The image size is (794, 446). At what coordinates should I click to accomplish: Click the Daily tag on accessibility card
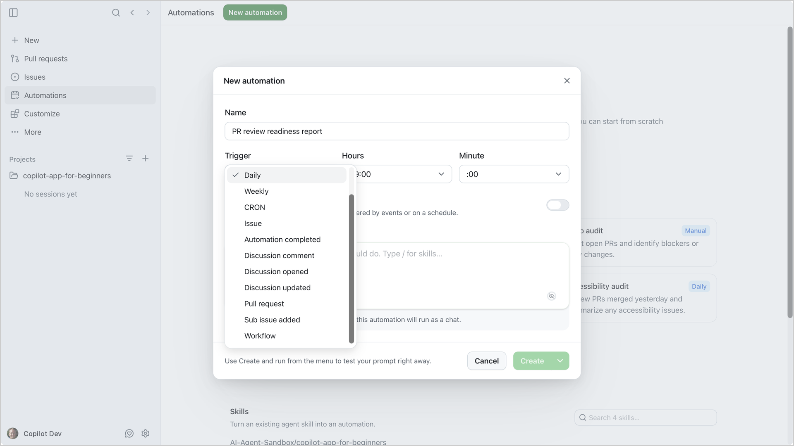tap(699, 287)
